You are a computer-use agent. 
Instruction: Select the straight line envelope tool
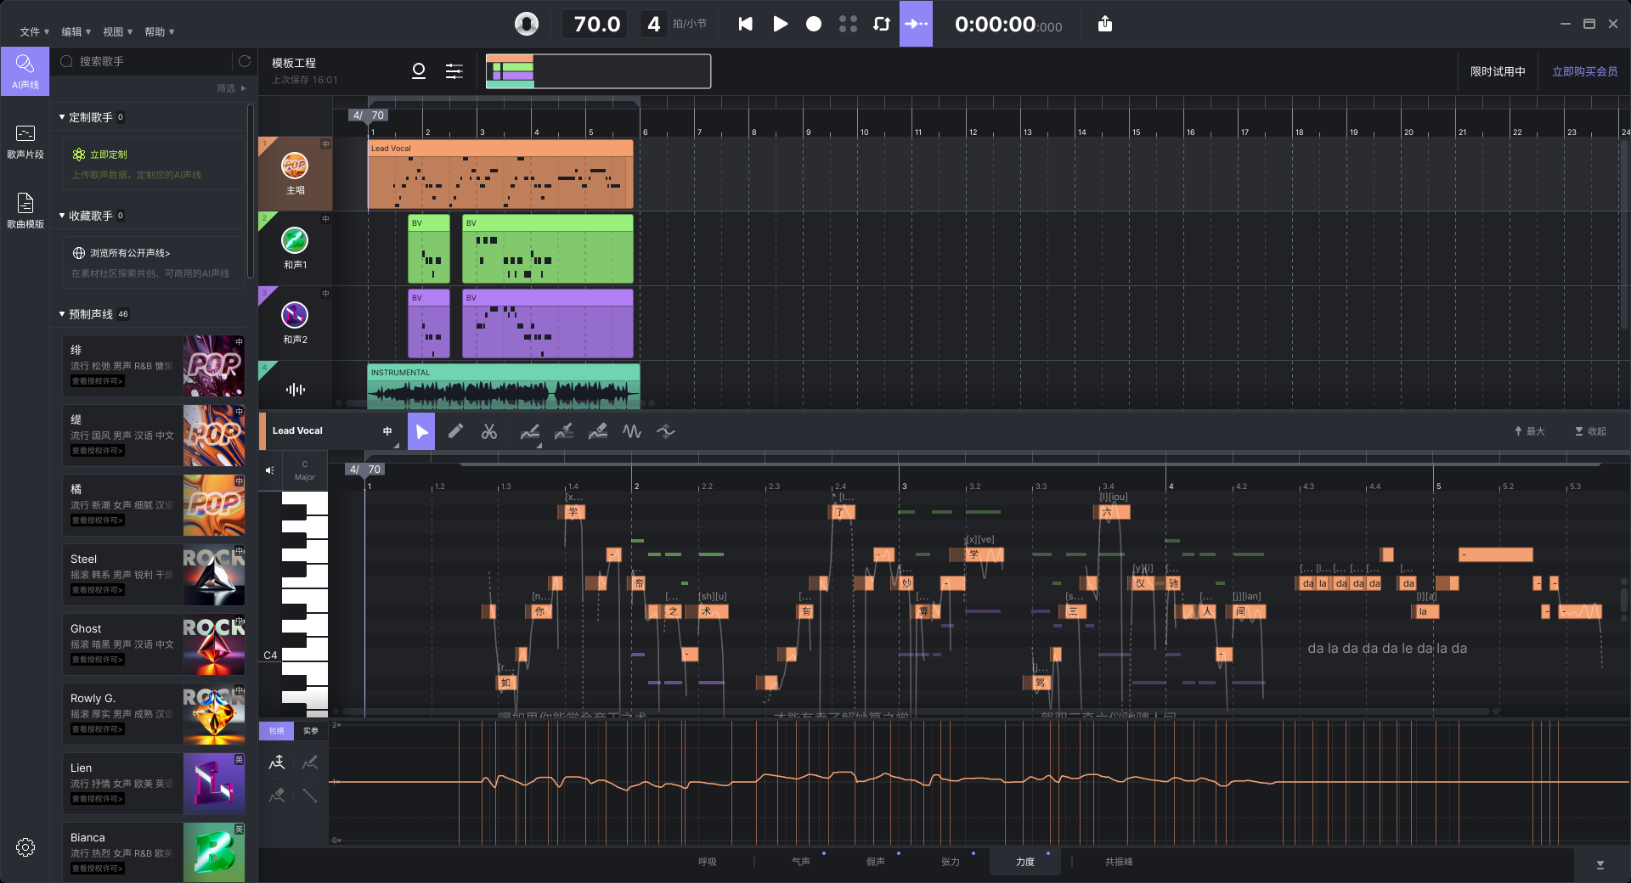pos(311,796)
